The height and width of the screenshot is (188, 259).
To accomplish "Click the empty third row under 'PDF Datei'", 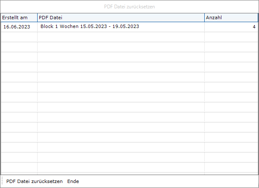I will (x=121, y=47).
